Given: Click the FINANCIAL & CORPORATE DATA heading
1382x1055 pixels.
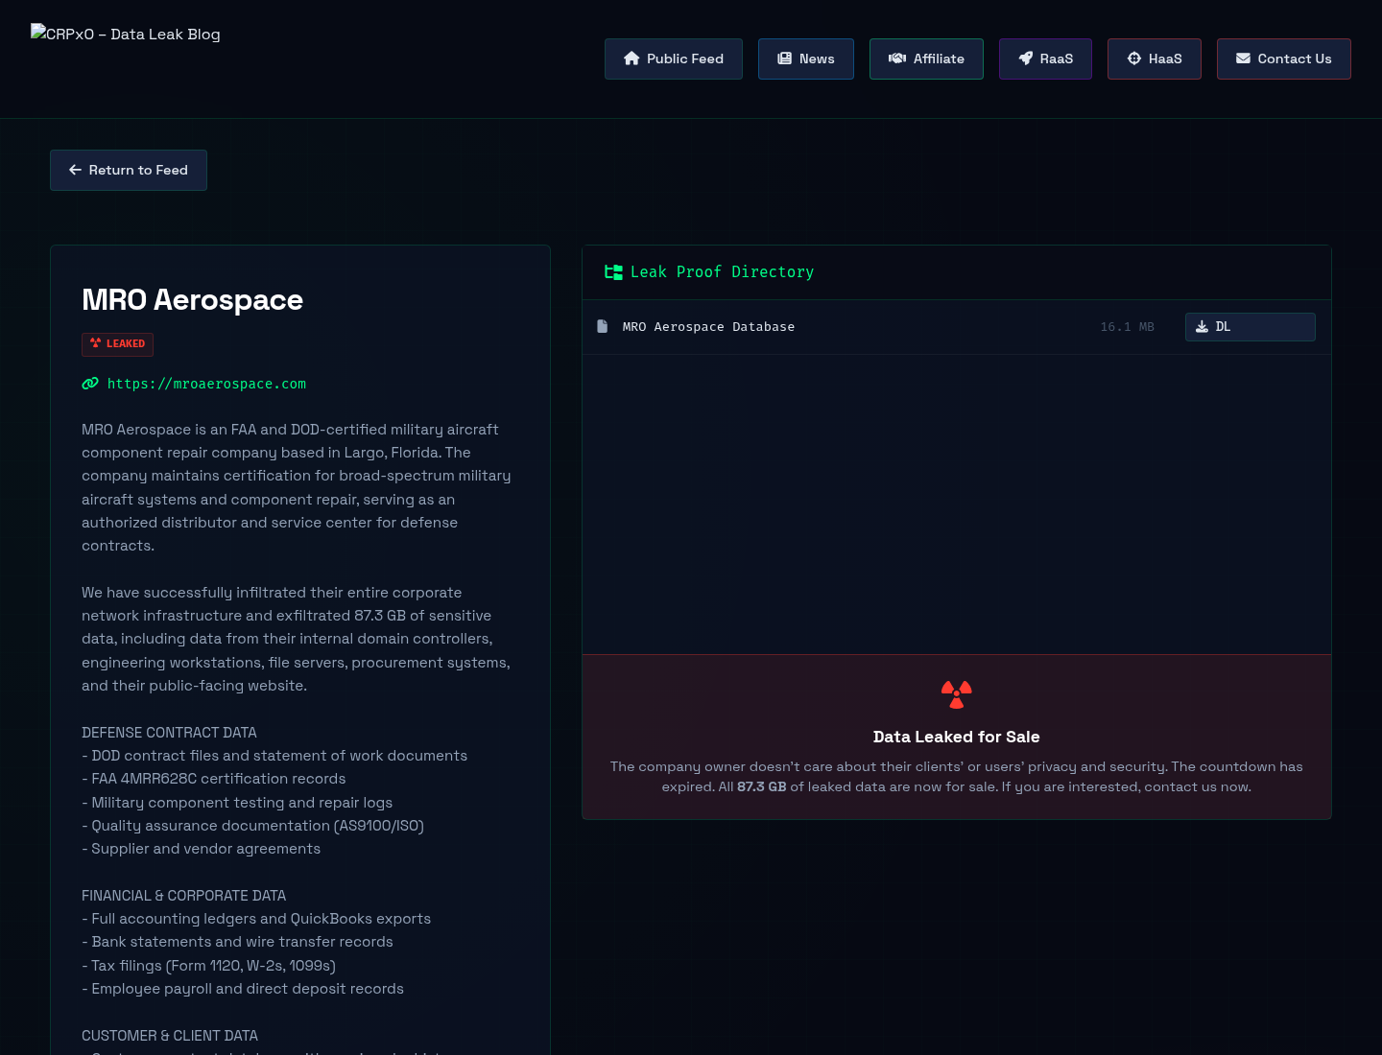Looking at the screenshot, I should [x=183, y=896].
